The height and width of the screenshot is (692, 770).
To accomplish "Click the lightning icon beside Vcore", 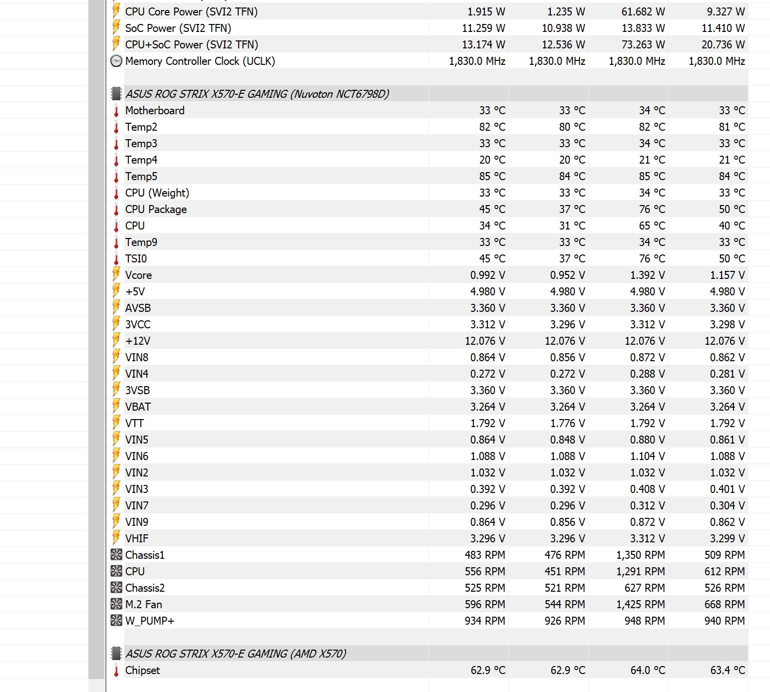I will point(116,275).
